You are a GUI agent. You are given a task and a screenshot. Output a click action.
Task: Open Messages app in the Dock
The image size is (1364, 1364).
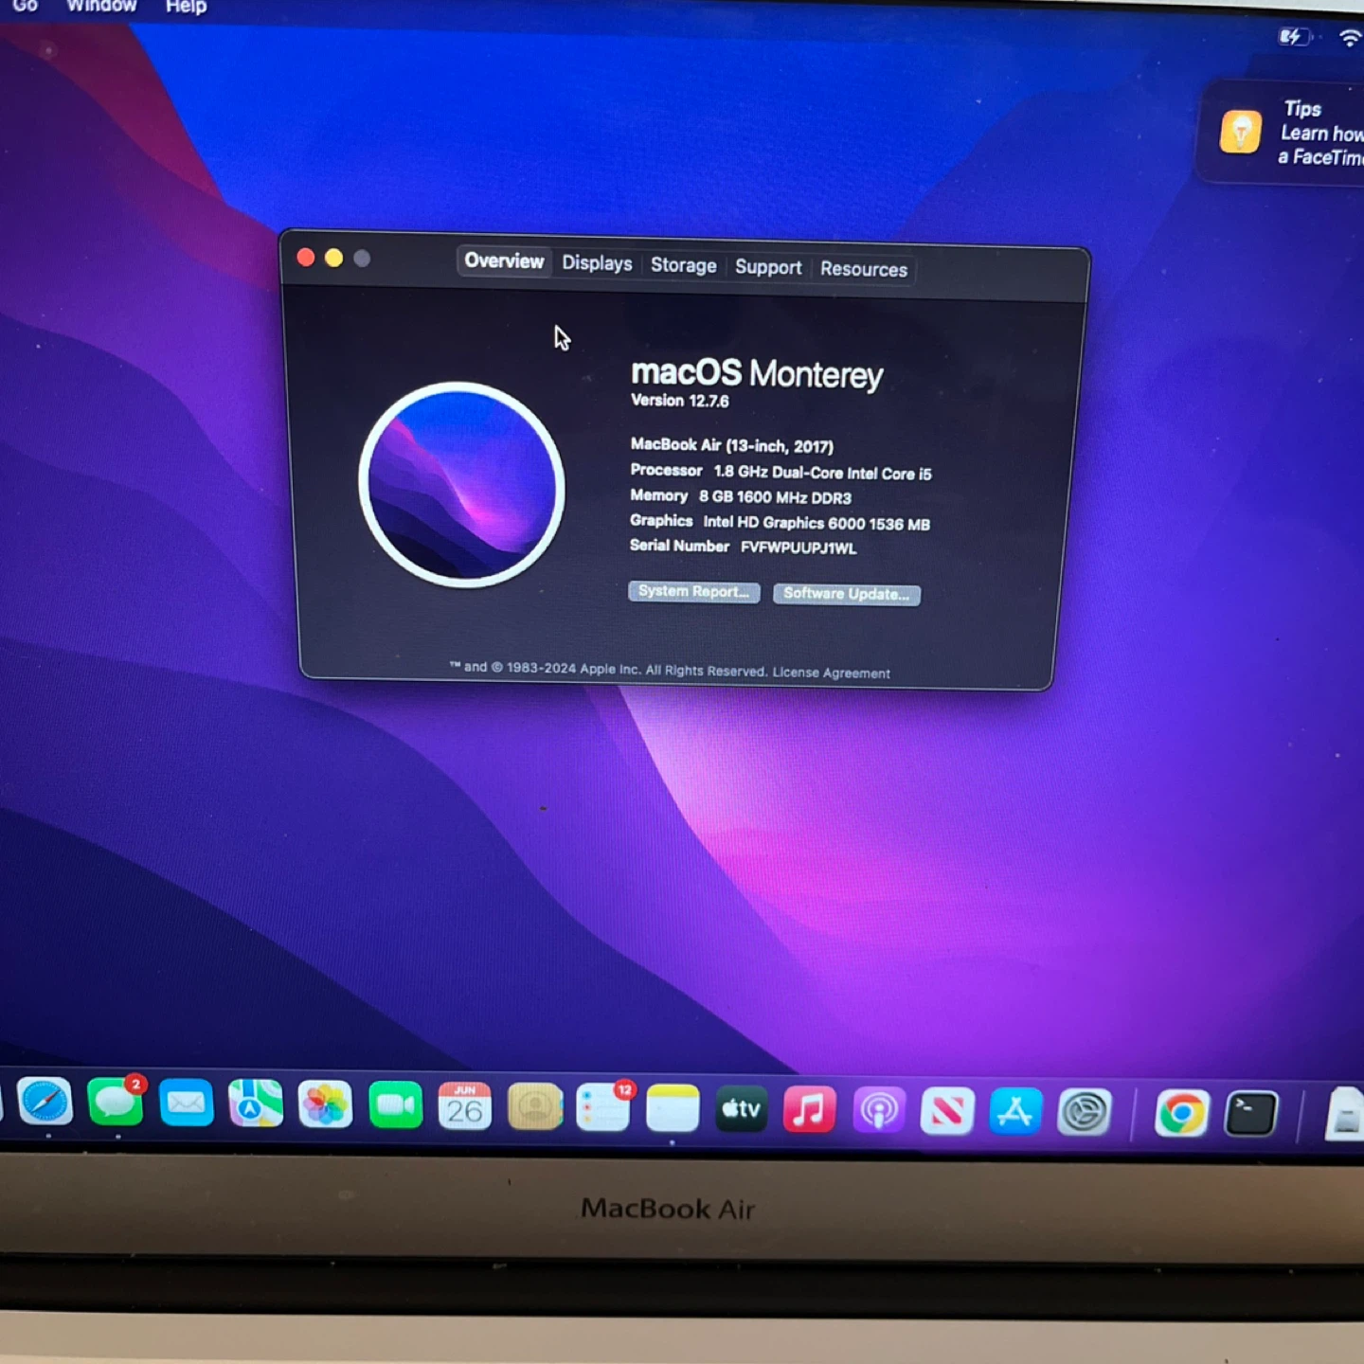click(115, 1102)
